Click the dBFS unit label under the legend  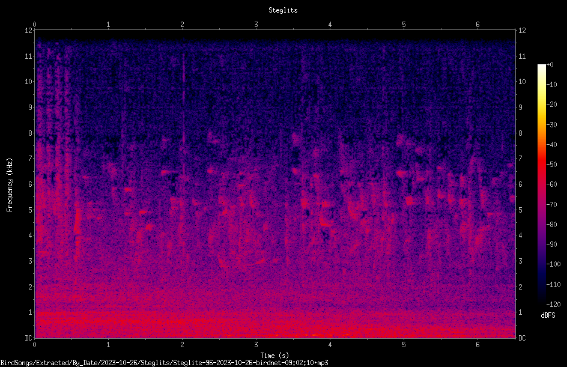[548, 315]
